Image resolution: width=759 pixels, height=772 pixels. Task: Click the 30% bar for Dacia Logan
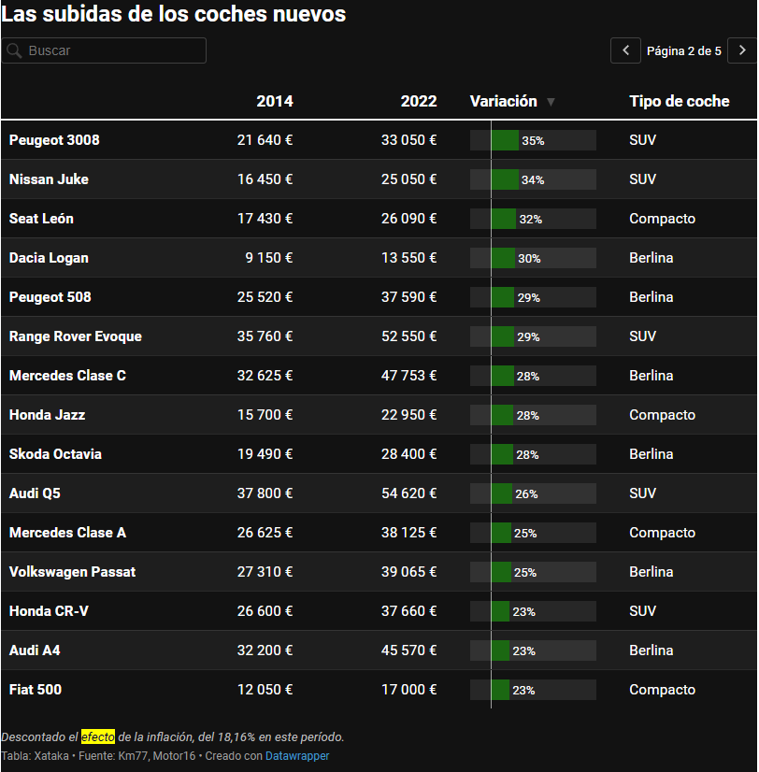(503, 258)
